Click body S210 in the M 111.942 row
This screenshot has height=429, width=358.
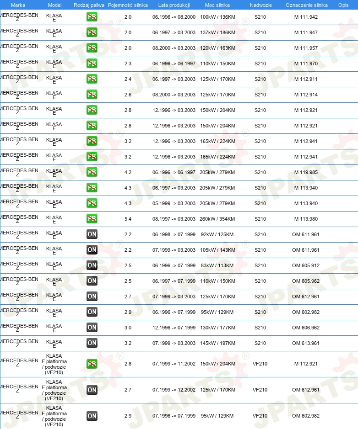pyautogui.click(x=260, y=17)
